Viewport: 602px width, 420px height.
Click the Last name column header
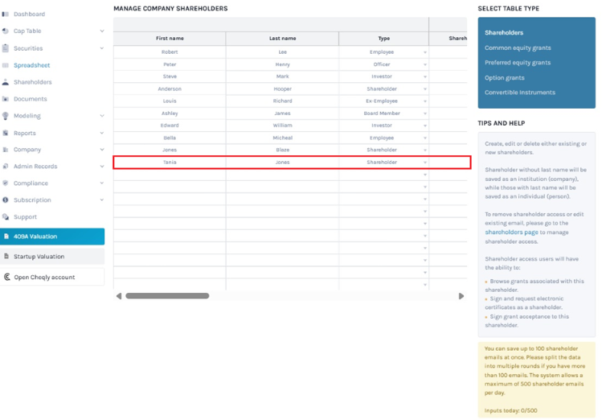(x=282, y=39)
